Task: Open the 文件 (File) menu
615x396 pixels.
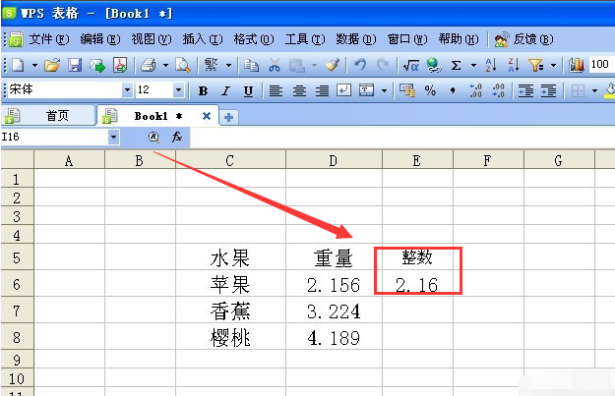Action: point(49,39)
